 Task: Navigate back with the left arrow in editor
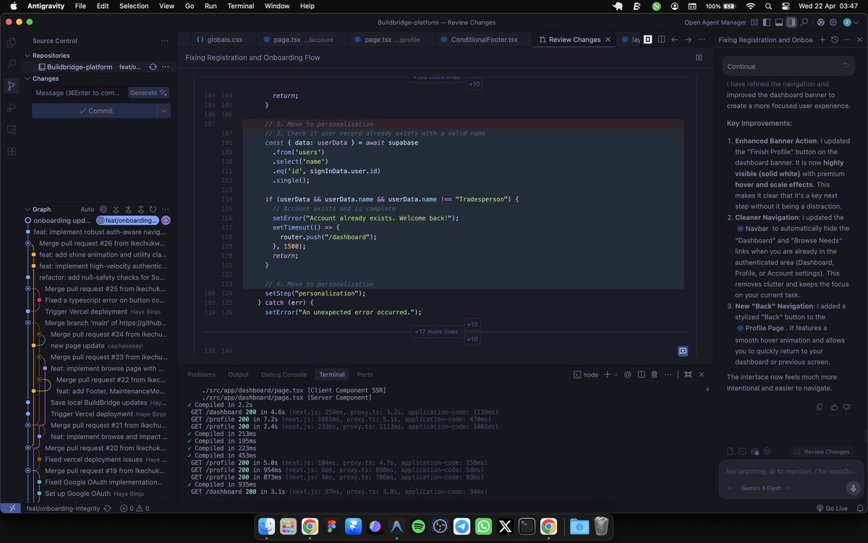pyautogui.click(x=674, y=40)
